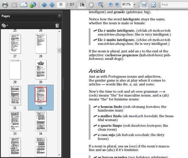Select page 30 thumbnail
The width and height of the screenshot is (188, 158).
(41, 70)
